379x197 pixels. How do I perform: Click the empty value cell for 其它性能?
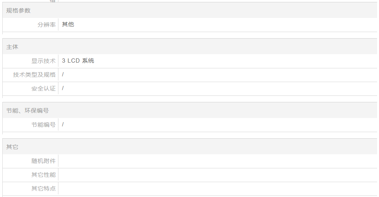click(x=218, y=175)
